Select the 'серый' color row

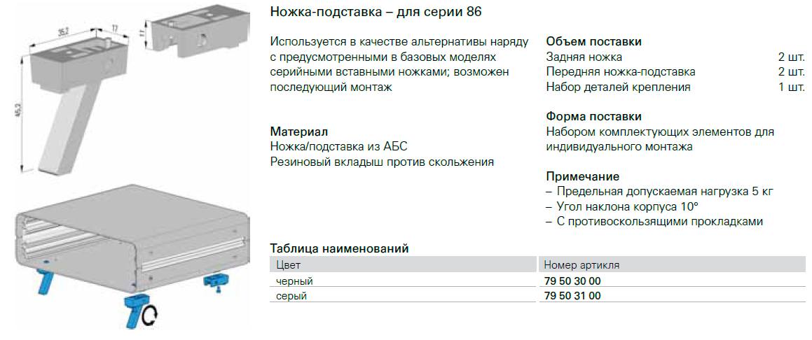[x=291, y=296]
